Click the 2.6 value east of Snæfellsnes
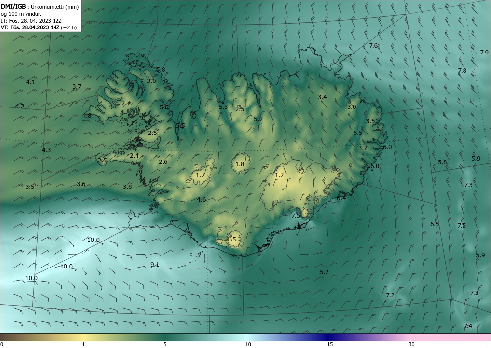The image size is (491, 348). [x=163, y=162]
